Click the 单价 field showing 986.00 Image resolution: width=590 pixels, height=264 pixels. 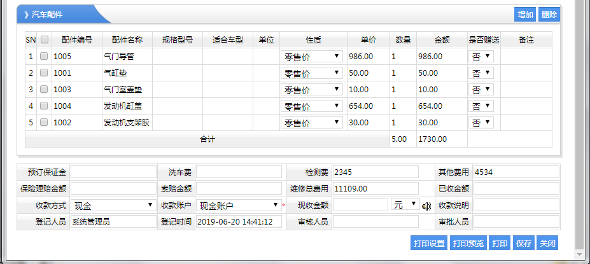point(368,57)
